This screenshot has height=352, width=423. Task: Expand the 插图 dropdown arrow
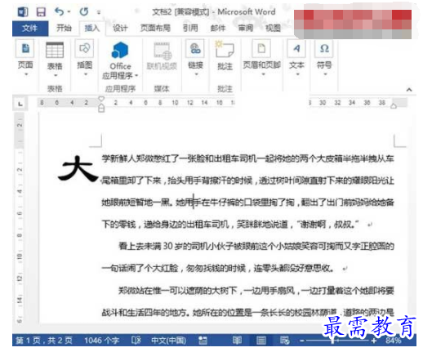[86, 74]
